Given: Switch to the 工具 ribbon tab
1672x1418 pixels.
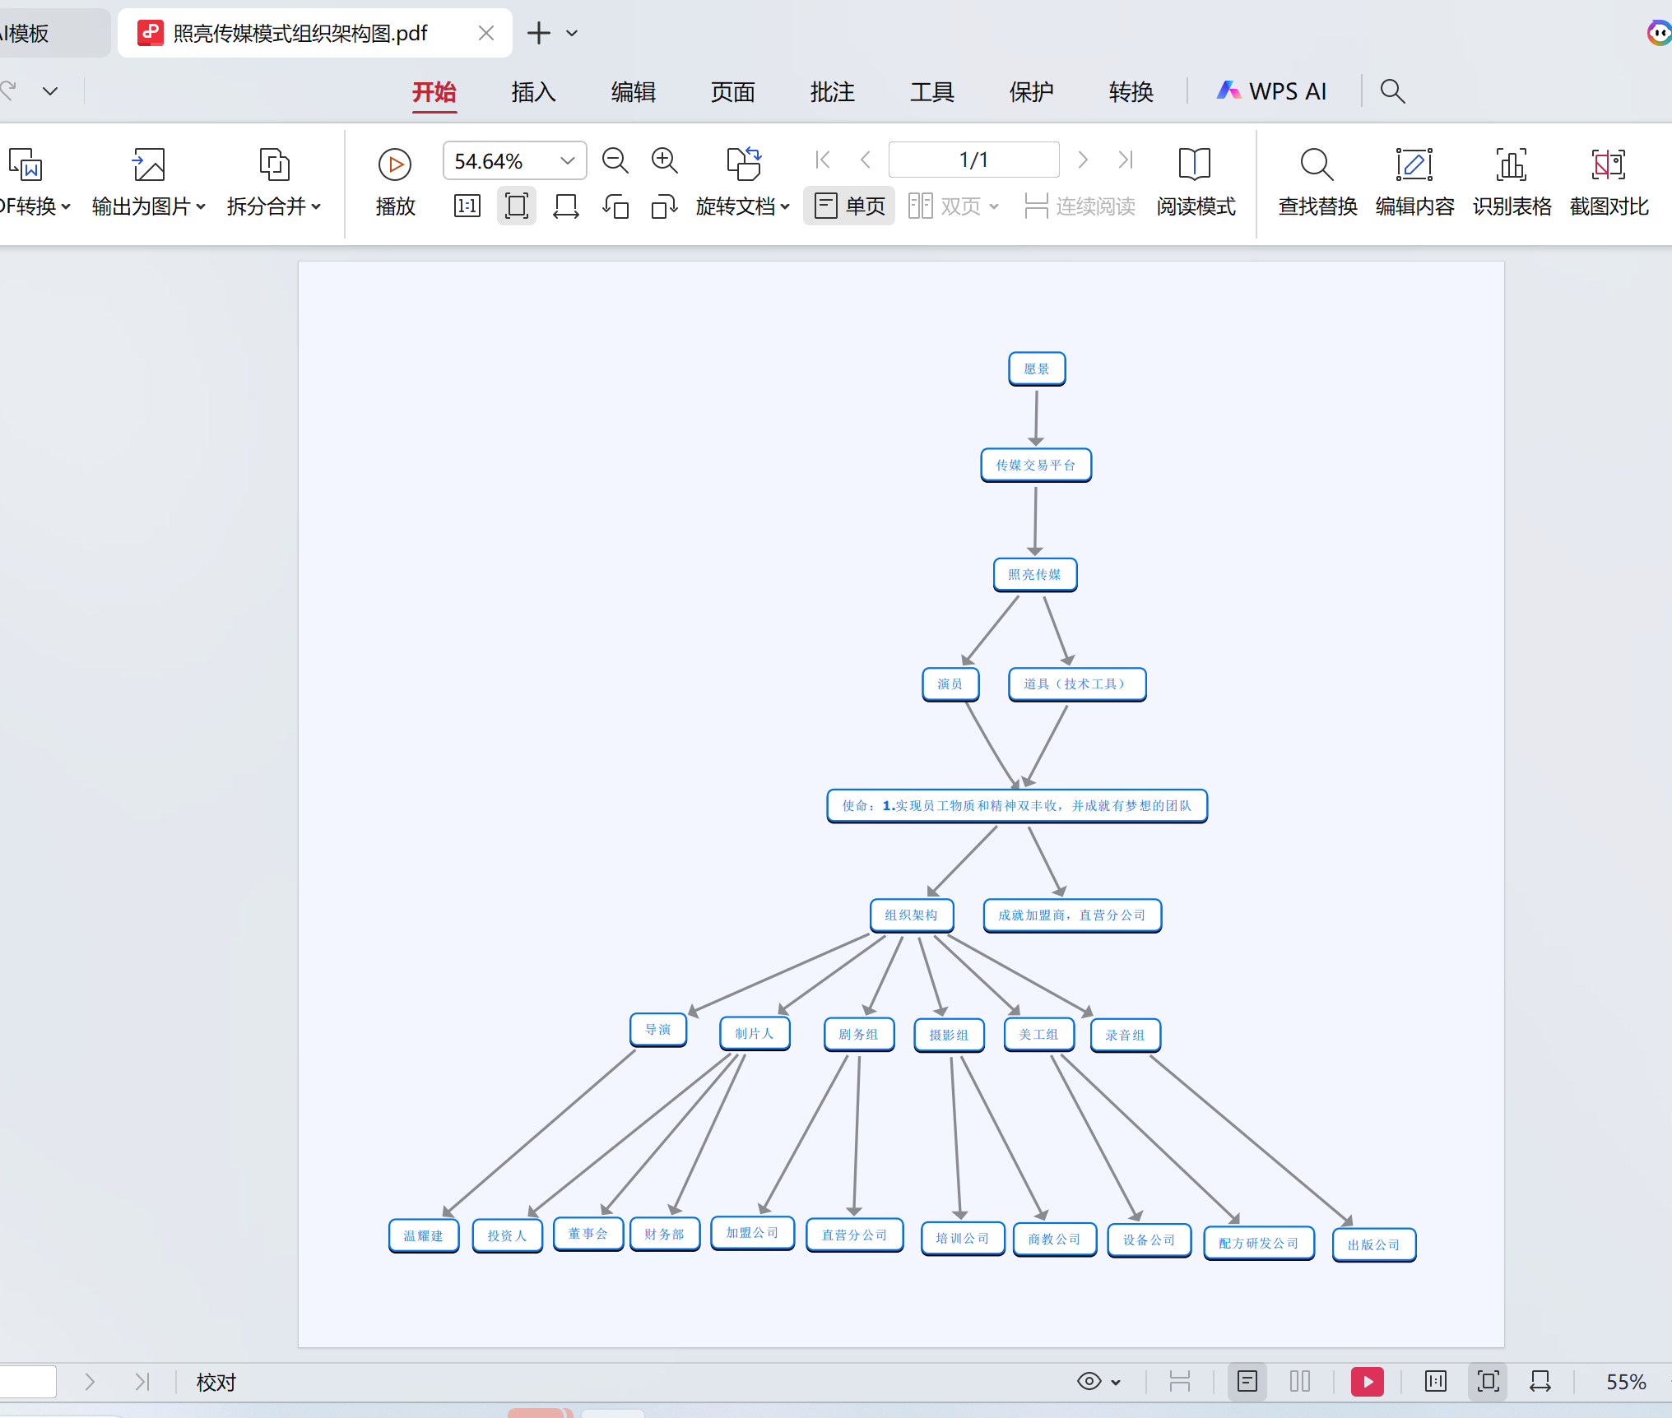Looking at the screenshot, I should [932, 91].
